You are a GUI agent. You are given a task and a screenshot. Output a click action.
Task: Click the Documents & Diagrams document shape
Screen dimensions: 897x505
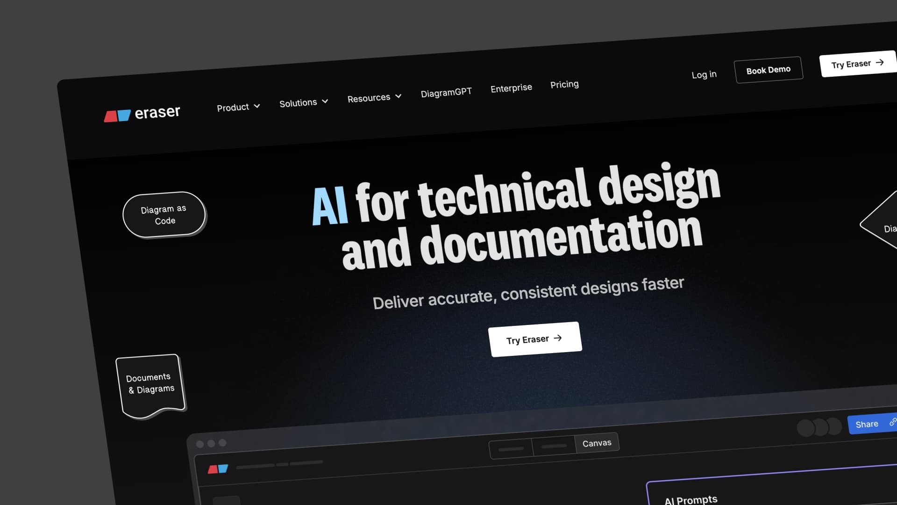point(150,384)
